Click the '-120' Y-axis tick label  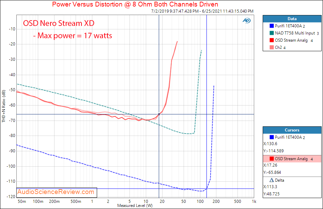(11, 197)
